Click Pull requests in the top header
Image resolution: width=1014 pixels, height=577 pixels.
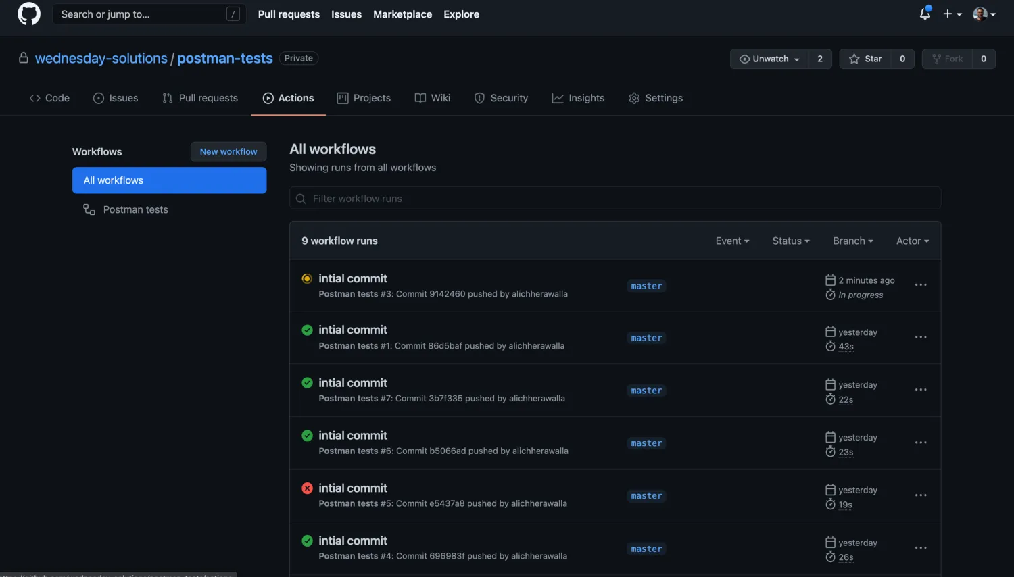(x=289, y=14)
